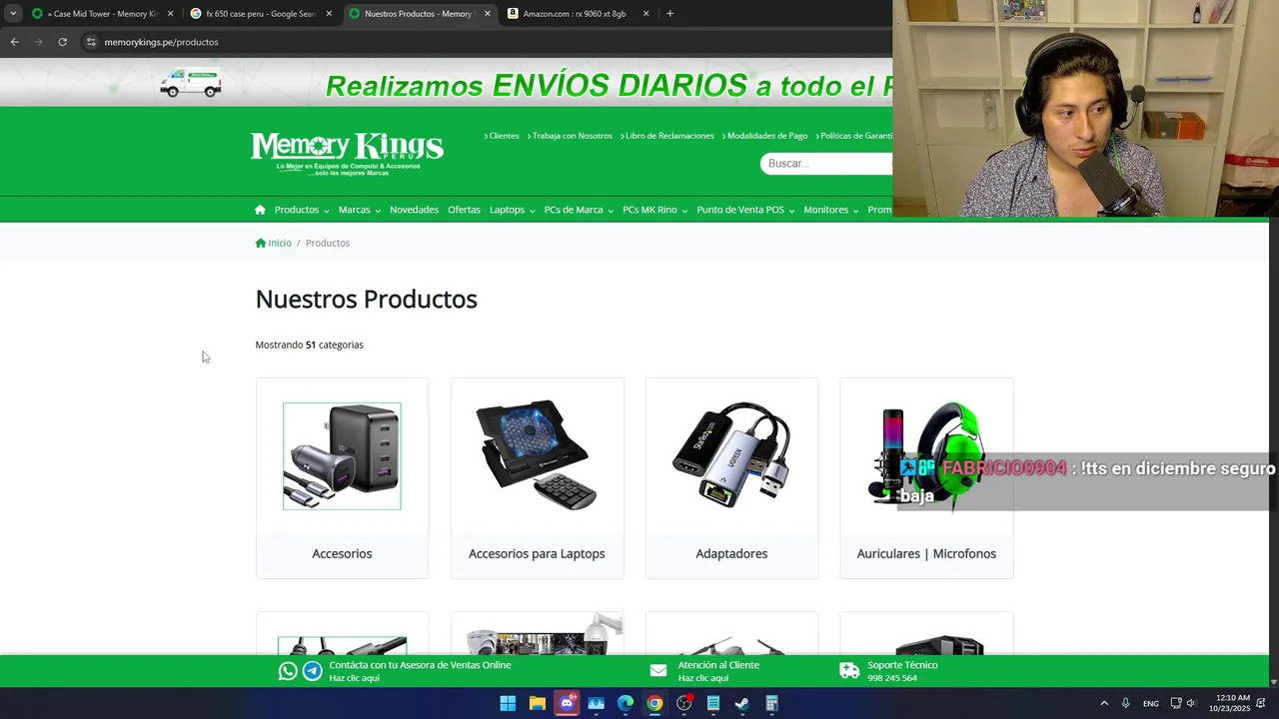
Task: Click the Telegram icon in the bottom bar
Action: tap(313, 671)
